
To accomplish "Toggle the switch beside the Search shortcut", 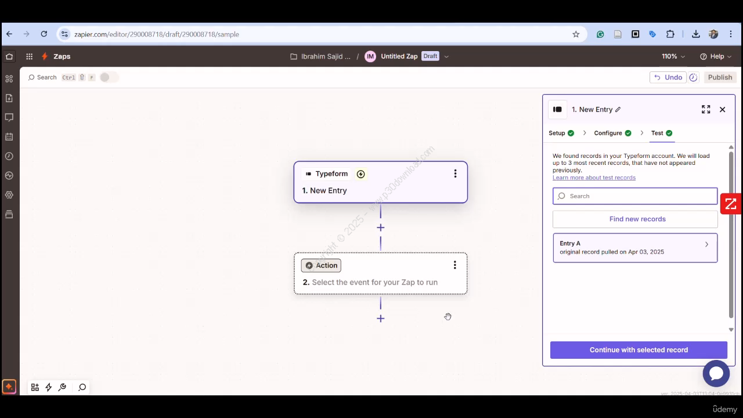I will 109,77.
